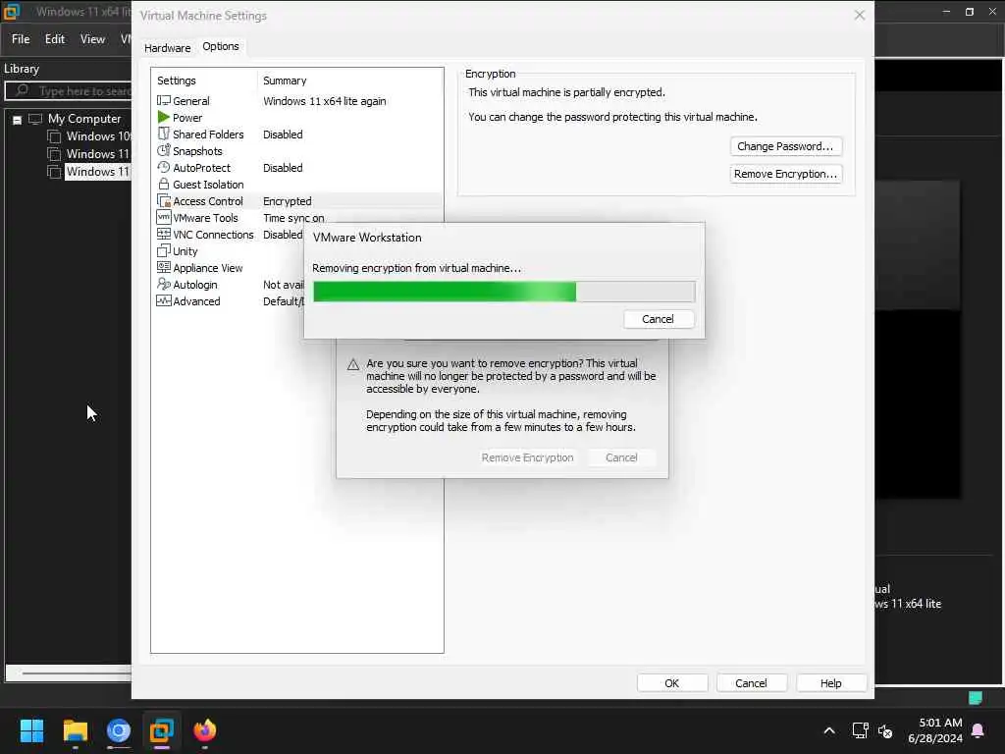Click OK in Virtual Machine Settings
Image resolution: width=1005 pixels, height=754 pixels.
(671, 683)
